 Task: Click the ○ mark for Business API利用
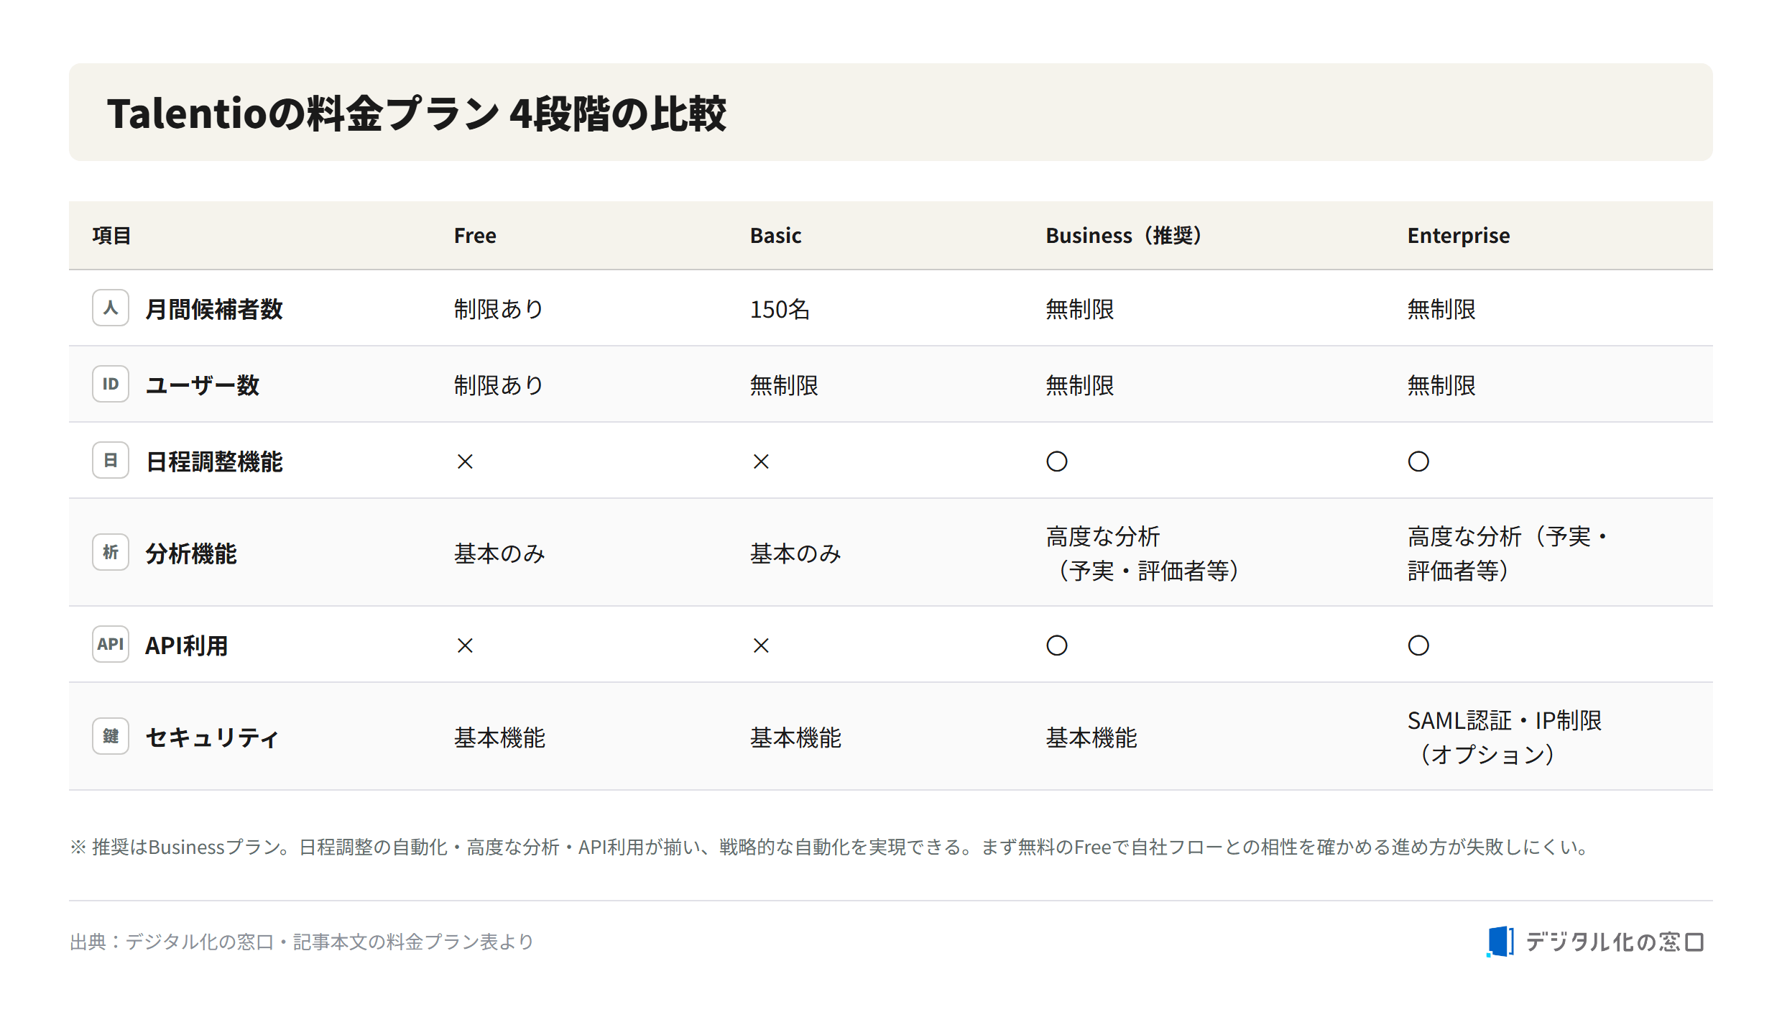pos(1057,645)
